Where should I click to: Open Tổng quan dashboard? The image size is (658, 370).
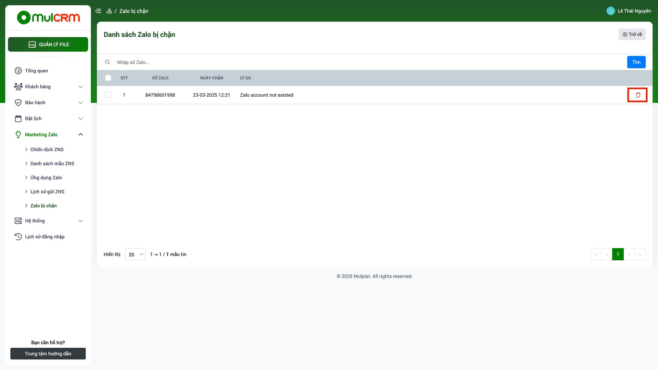point(36,71)
